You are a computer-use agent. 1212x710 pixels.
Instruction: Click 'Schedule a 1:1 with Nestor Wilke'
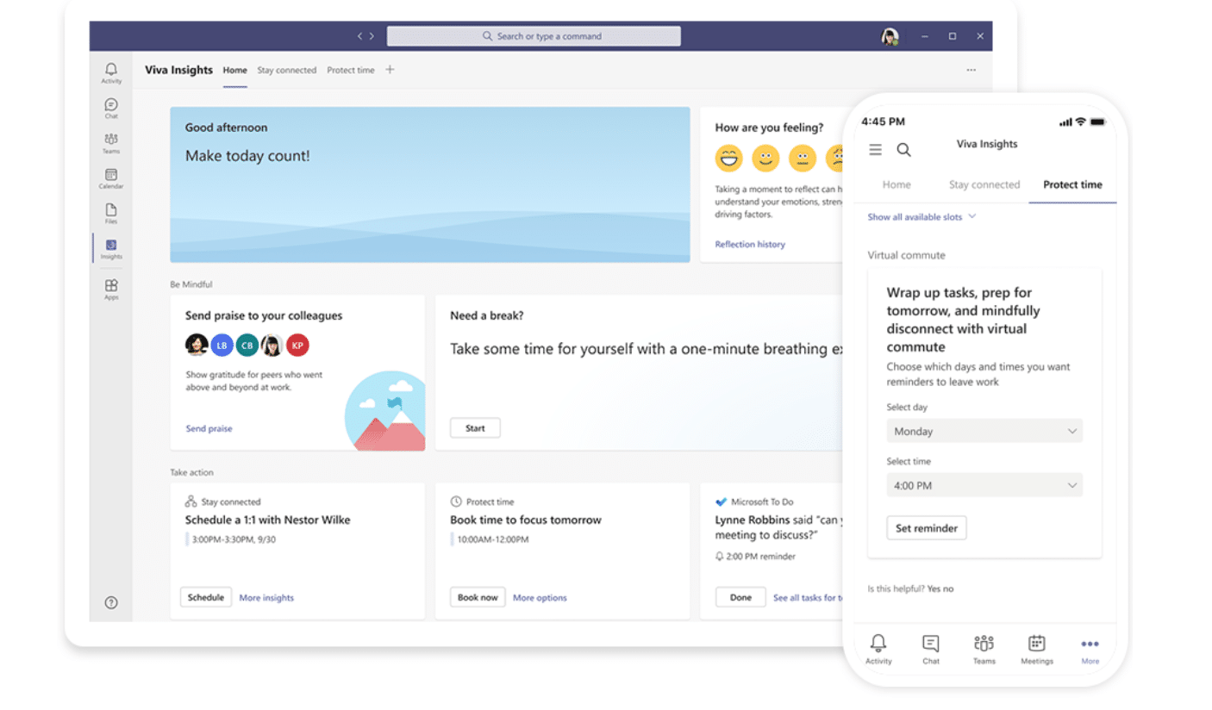click(x=267, y=520)
